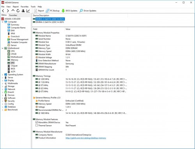
Task: Check BIOS Updates
Action: pyautogui.click(x=69, y=11)
